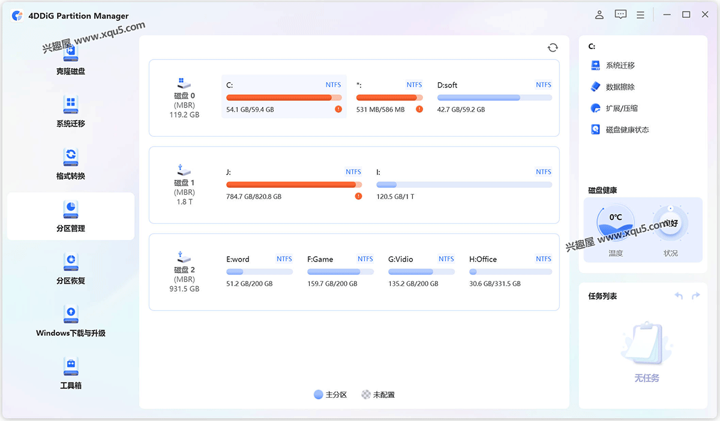Click the 系统迁移 icon in the right panel
The width and height of the screenshot is (720, 421).
(x=595, y=65)
